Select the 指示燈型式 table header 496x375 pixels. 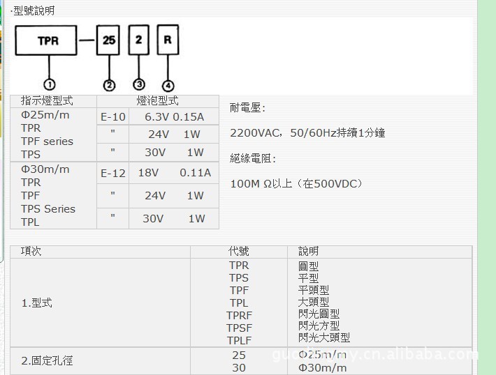pyautogui.click(x=47, y=101)
